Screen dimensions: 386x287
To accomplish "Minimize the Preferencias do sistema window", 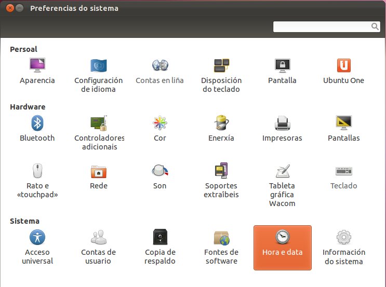I will 19,8.
